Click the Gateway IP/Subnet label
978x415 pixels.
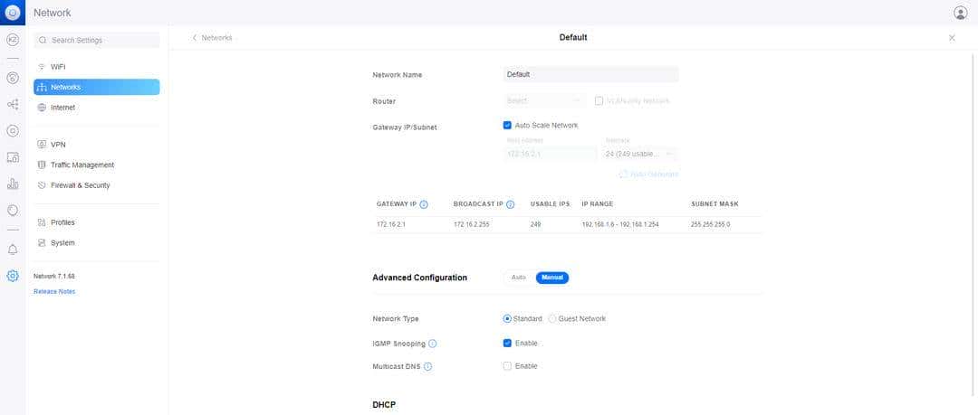tap(405, 127)
